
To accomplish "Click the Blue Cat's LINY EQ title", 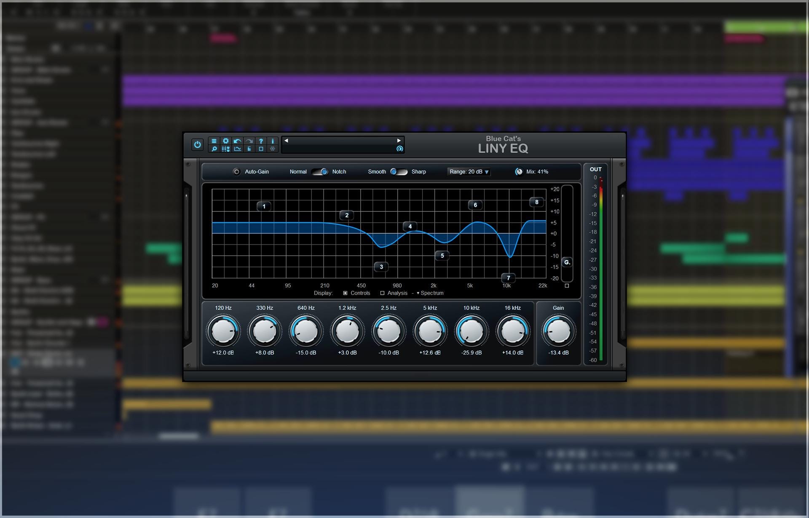I will pyautogui.click(x=503, y=144).
